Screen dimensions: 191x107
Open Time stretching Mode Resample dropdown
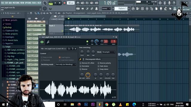[109, 52]
